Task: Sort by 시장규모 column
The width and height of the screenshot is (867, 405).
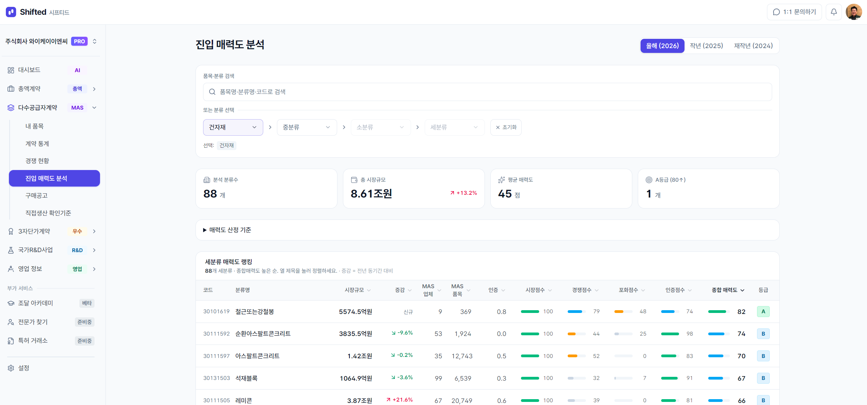Action: tap(358, 290)
